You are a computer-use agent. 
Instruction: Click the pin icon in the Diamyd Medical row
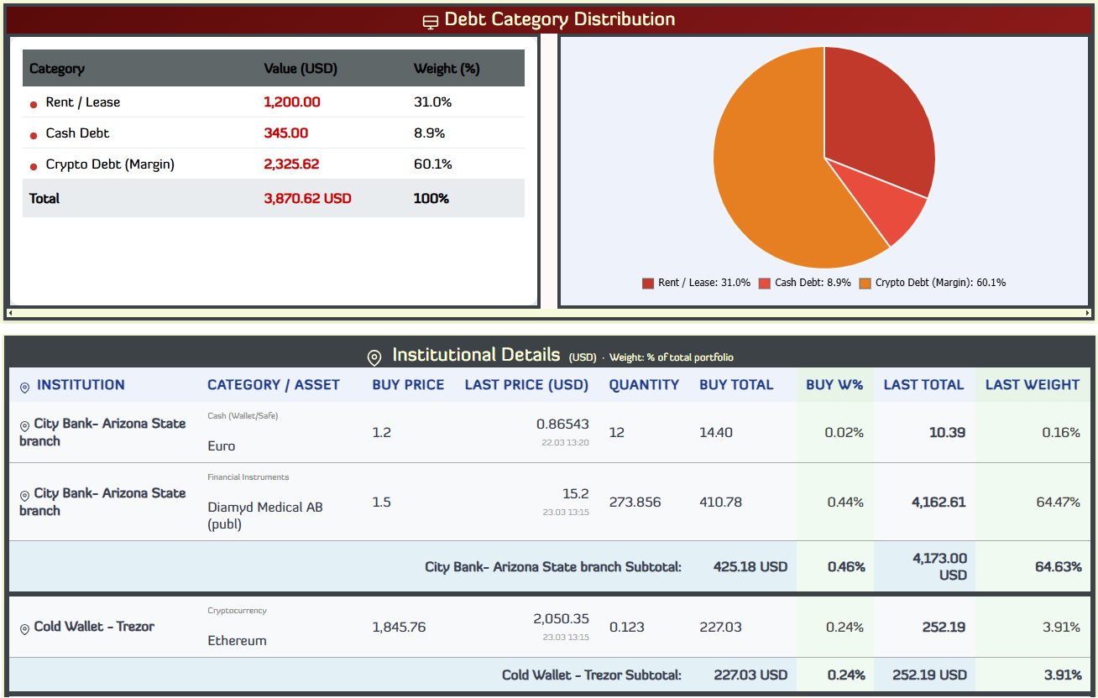click(x=24, y=496)
